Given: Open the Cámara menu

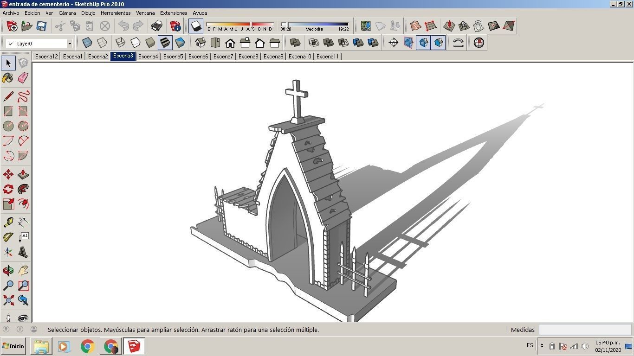Looking at the screenshot, I should 67,13.
